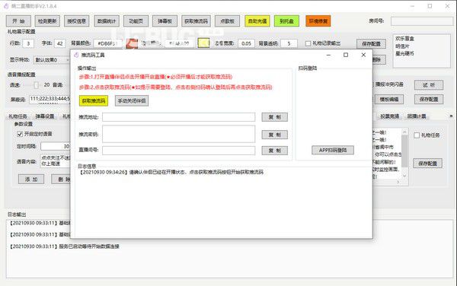Screen dimensions: 457x286
Task: Open the 弹幕板 danmaku board button
Action: 165,21
